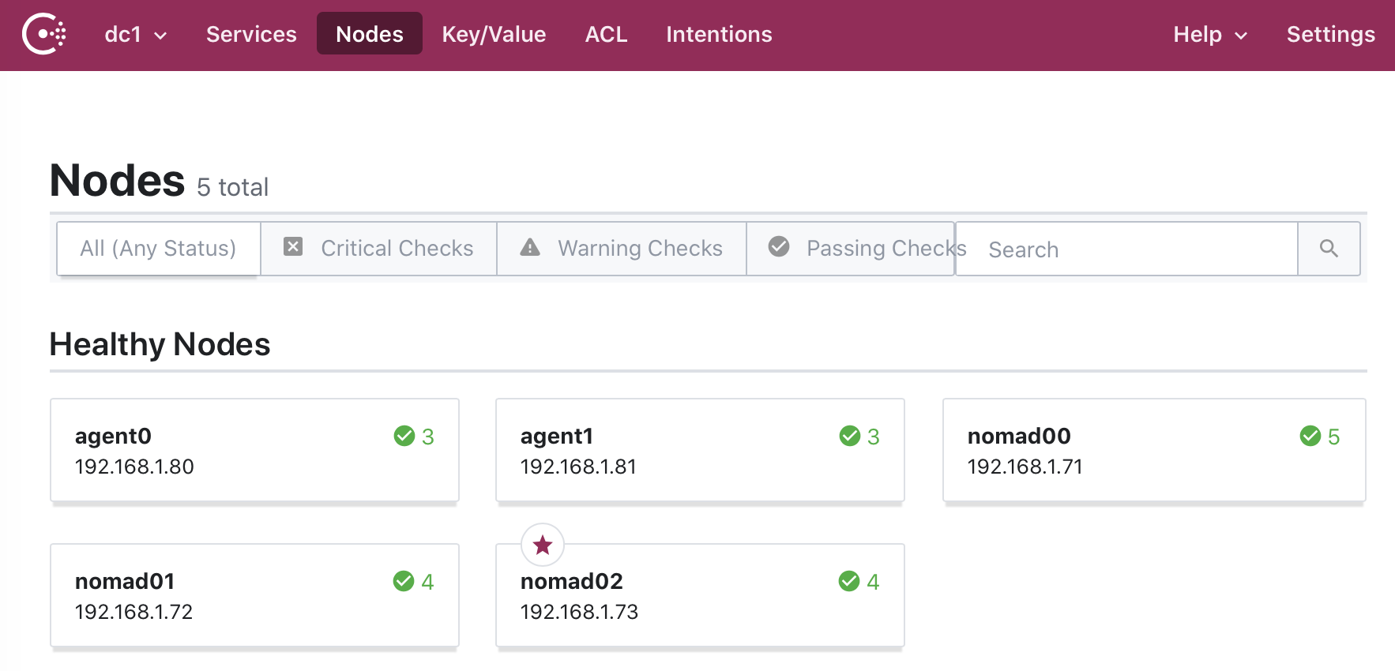
Task: Click the Help dropdown chevron
Action: pos(1241,36)
